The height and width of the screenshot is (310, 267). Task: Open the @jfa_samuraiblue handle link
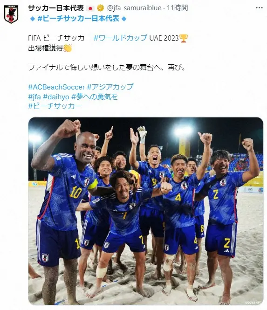(x=134, y=8)
